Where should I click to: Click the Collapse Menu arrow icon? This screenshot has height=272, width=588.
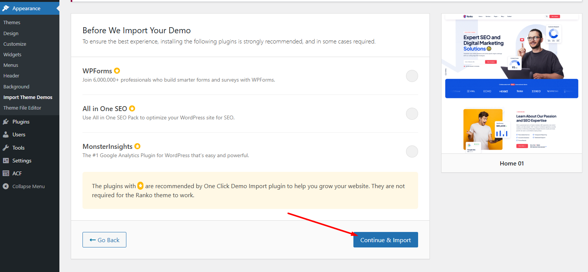tap(6, 186)
